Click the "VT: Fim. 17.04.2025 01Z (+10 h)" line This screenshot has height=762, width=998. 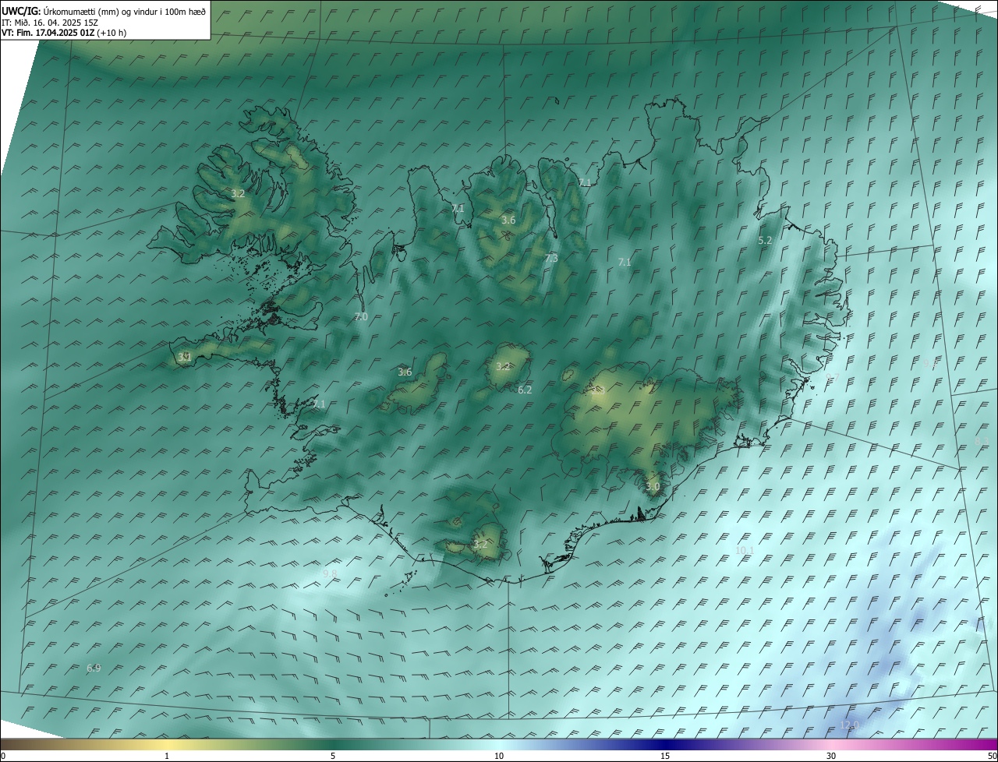[64, 33]
